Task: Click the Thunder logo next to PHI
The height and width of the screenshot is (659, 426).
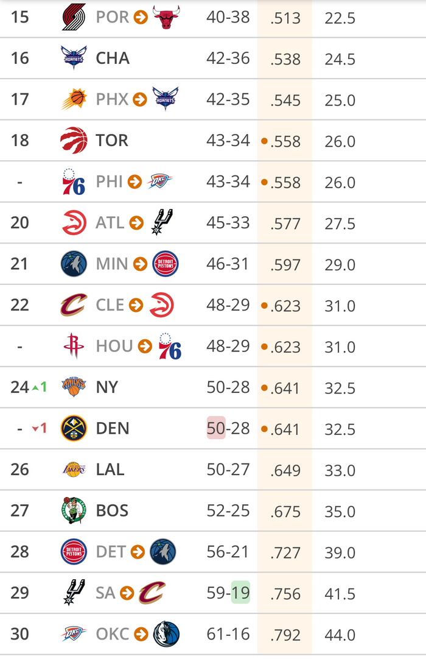Action: click(x=160, y=181)
